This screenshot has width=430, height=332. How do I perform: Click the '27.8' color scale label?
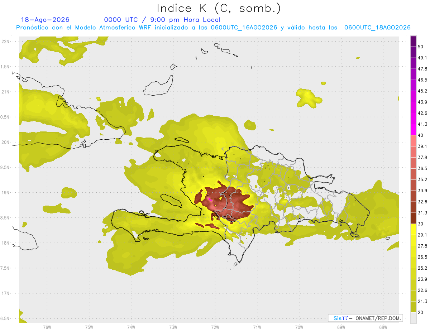coord(422,246)
